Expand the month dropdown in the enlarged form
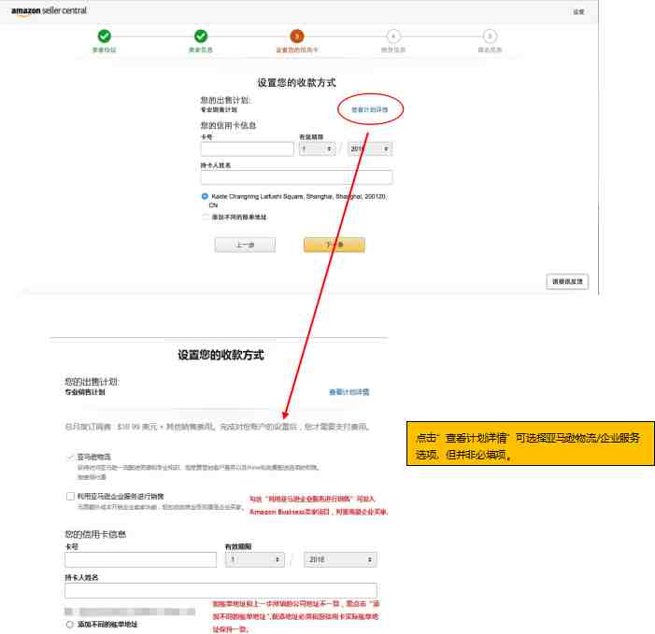Image resolution: width=655 pixels, height=634 pixels. 254,559
